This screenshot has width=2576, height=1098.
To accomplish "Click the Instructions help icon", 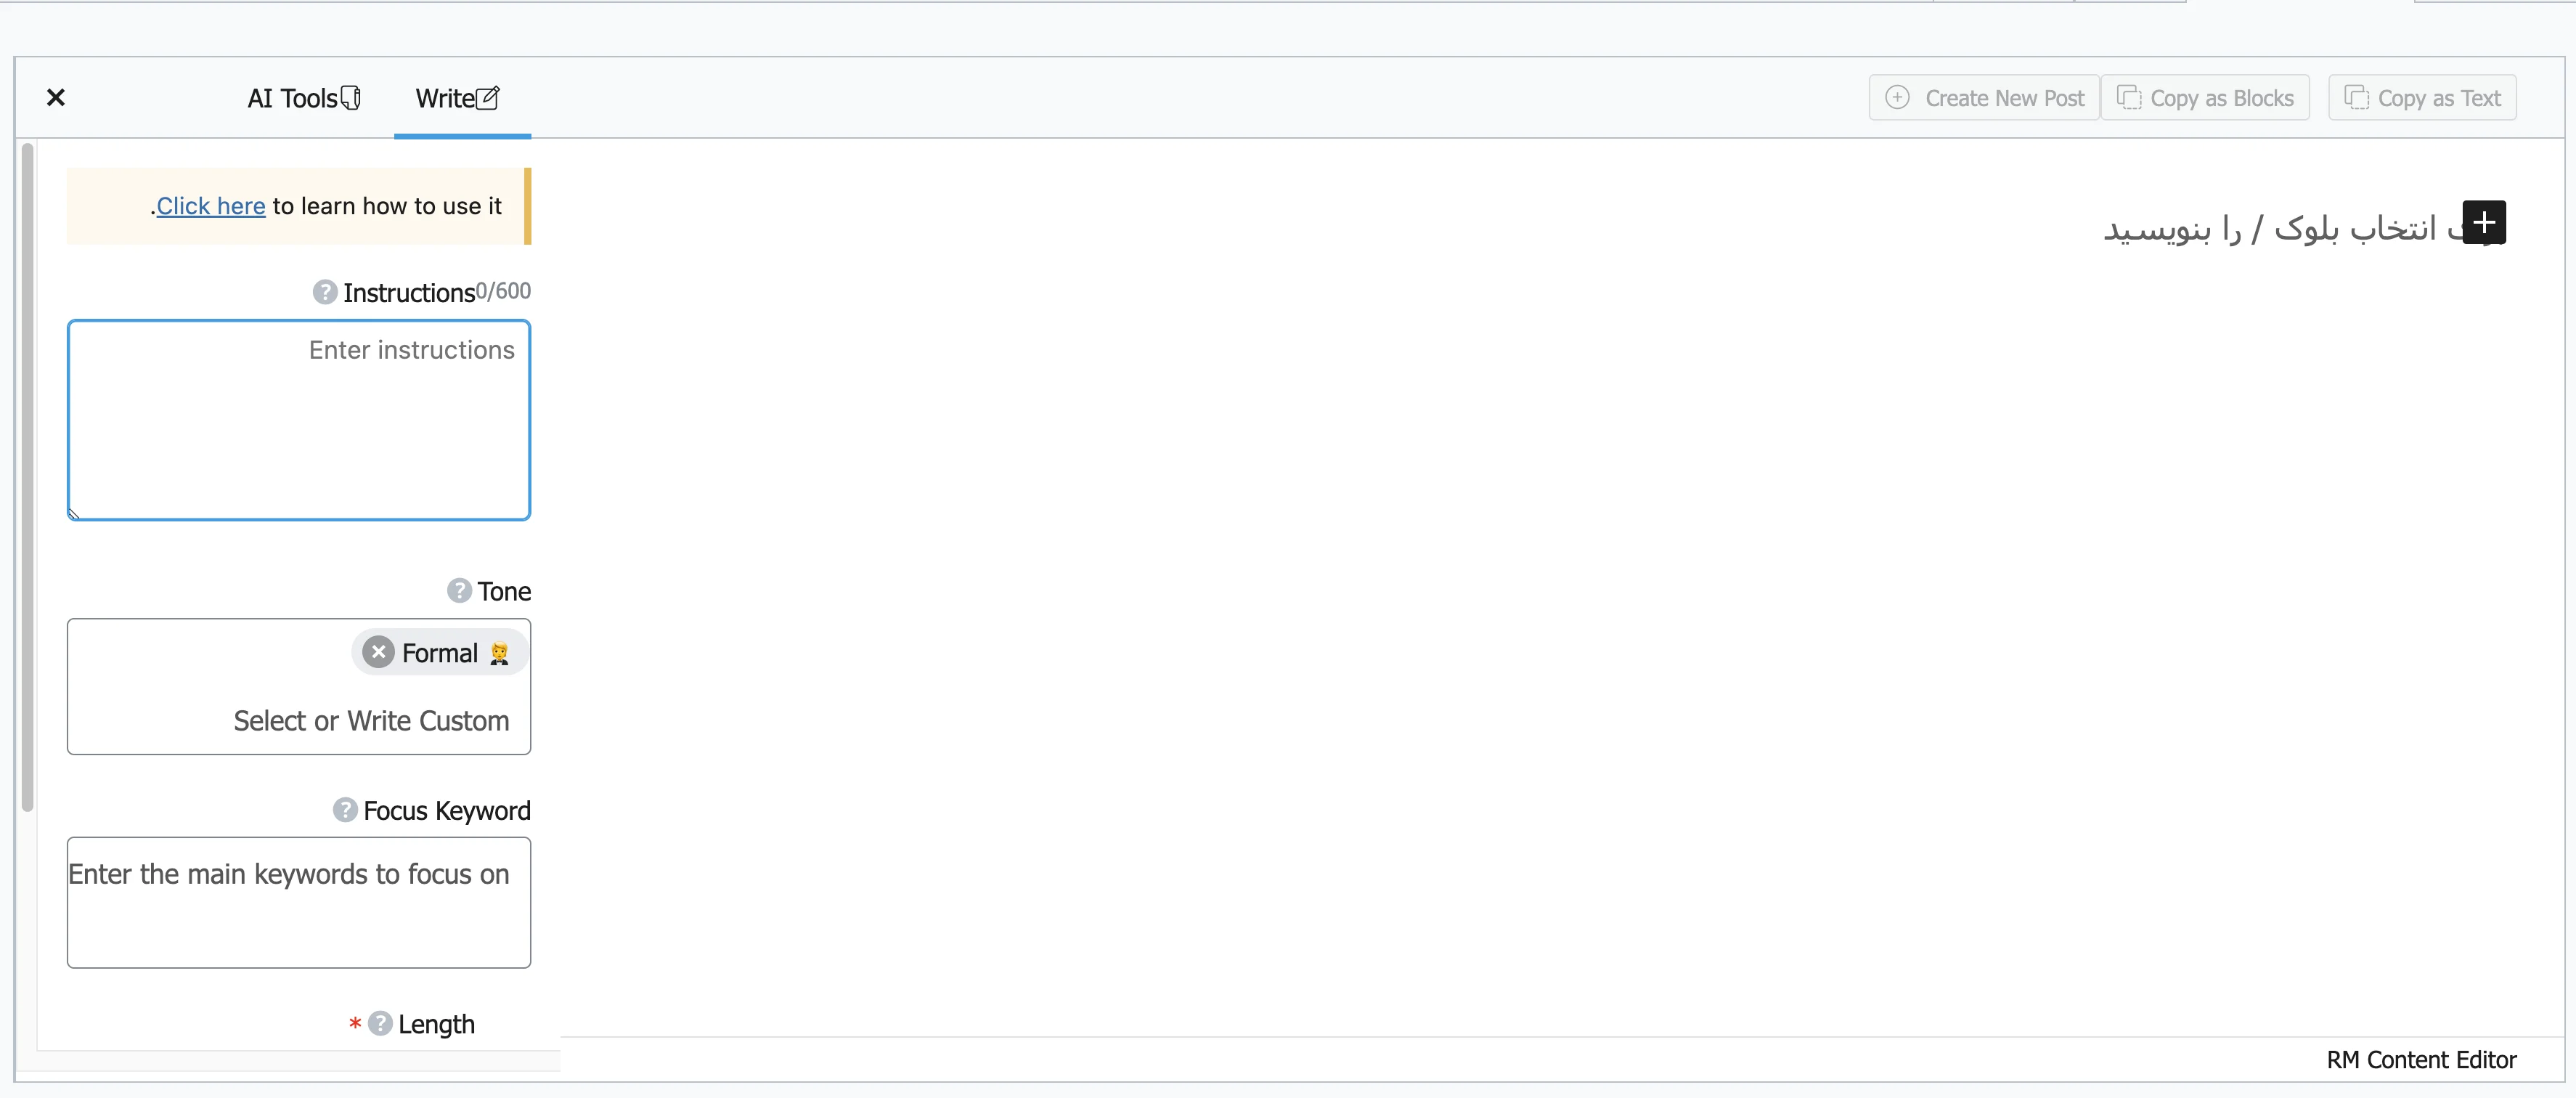I will [322, 291].
